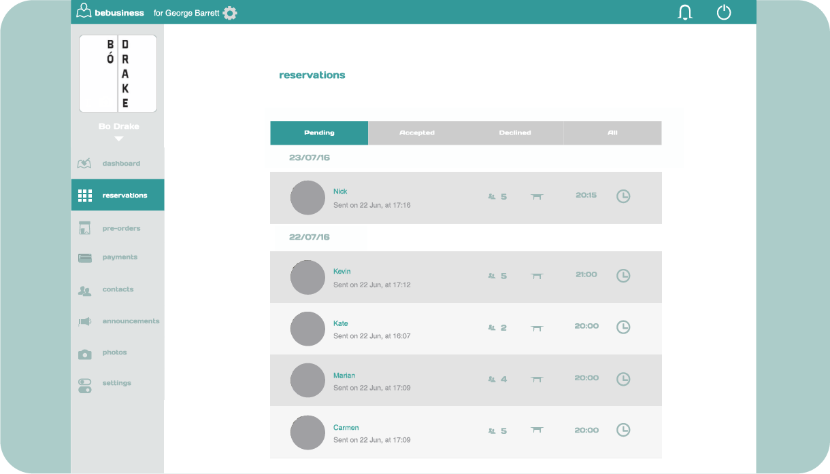Screen dimensions: 830x474
Task: Click the clock icon in Kevin's row
Action: pyautogui.click(x=623, y=276)
